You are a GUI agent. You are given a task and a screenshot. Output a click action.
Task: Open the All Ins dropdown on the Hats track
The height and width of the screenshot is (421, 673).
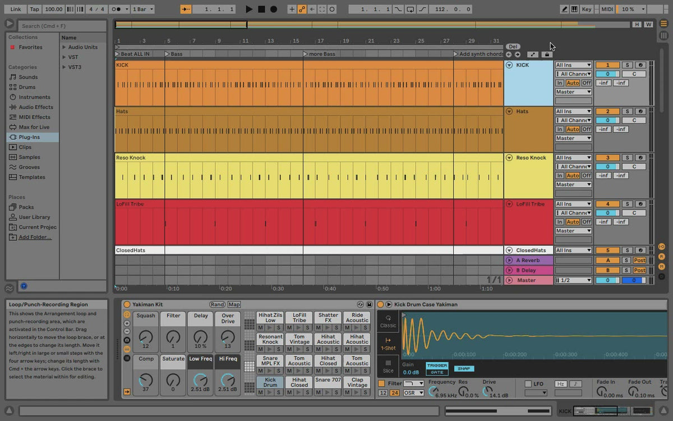coord(573,111)
